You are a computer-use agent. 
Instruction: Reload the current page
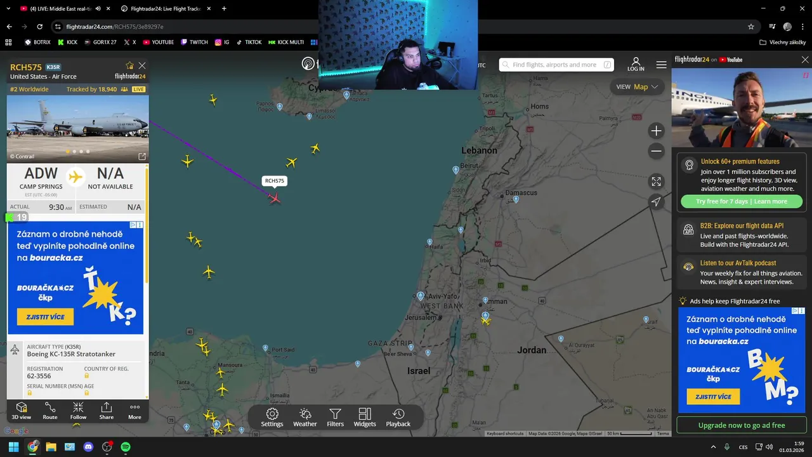point(39,27)
